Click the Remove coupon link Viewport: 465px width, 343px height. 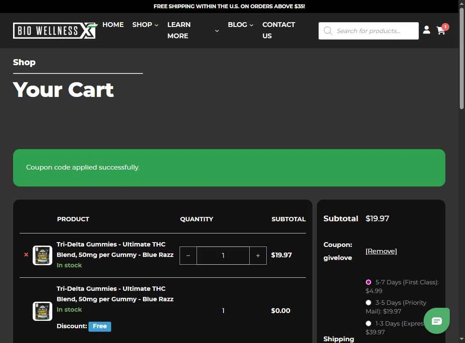(x=381, y=251)
